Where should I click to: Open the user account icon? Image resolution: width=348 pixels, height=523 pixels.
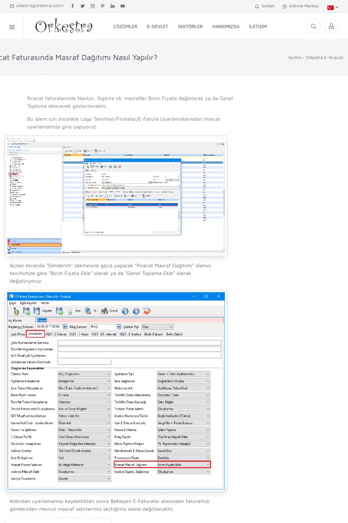pyautogui.click(x=331, y=27)
